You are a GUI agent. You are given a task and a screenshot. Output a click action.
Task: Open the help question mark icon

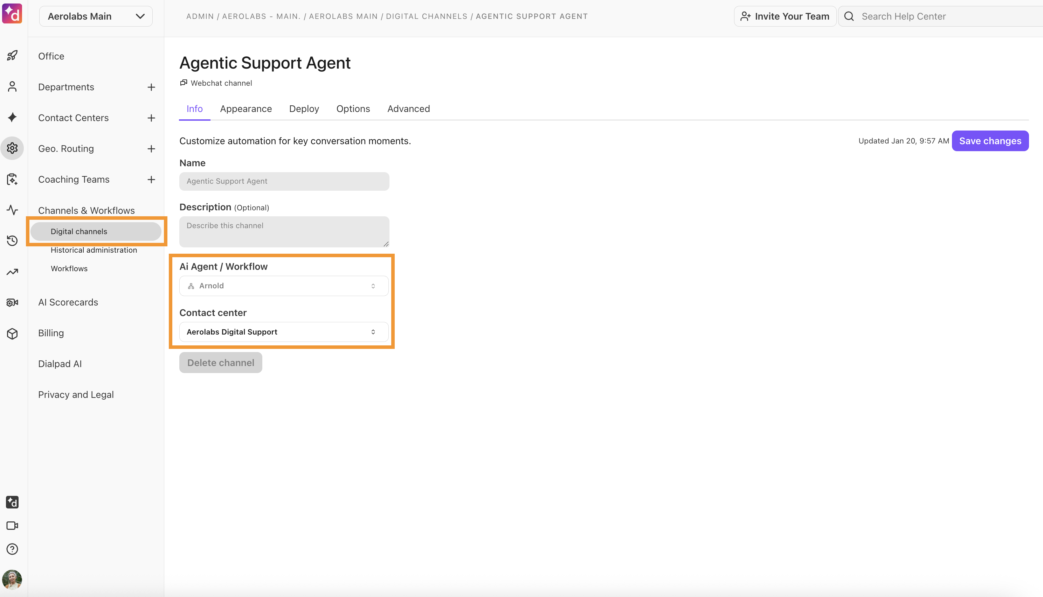coord(12,549)
